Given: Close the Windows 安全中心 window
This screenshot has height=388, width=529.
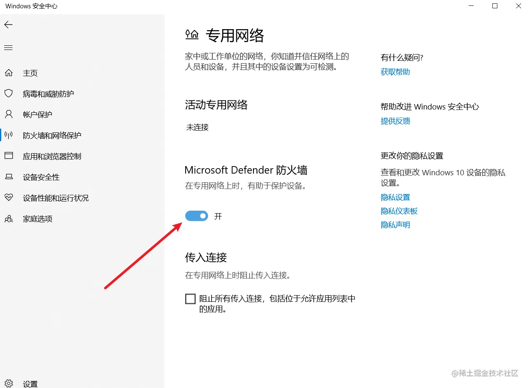Looking at the screenshot, I should 518,6.
